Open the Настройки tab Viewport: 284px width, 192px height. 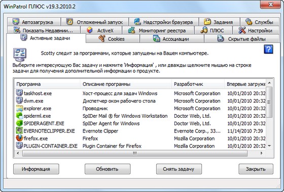(x=256, y=30)
